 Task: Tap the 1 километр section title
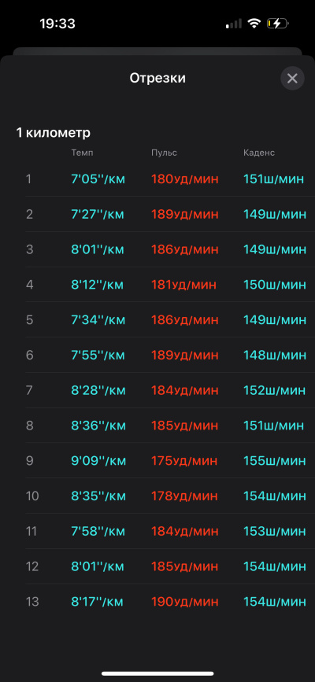[53, 133]
